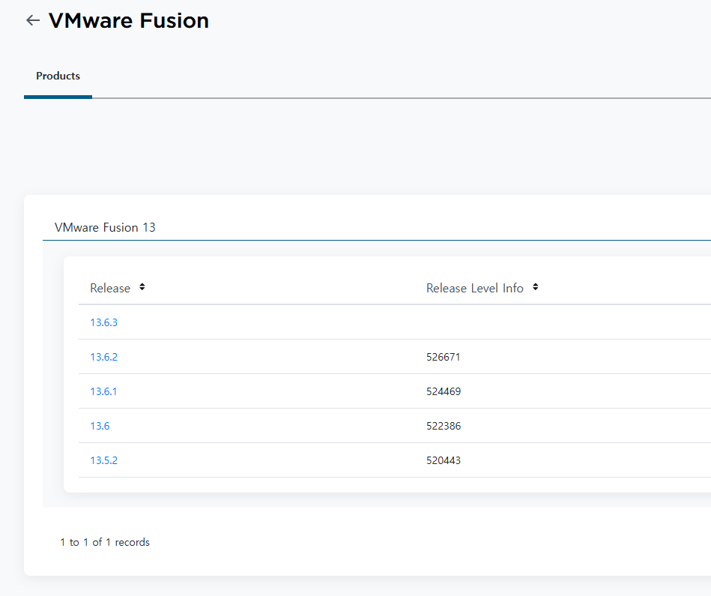The width and height of the screenshot is (711, 596).
Task: Open release 13.6 link
Action: click(x=100, y=426)
